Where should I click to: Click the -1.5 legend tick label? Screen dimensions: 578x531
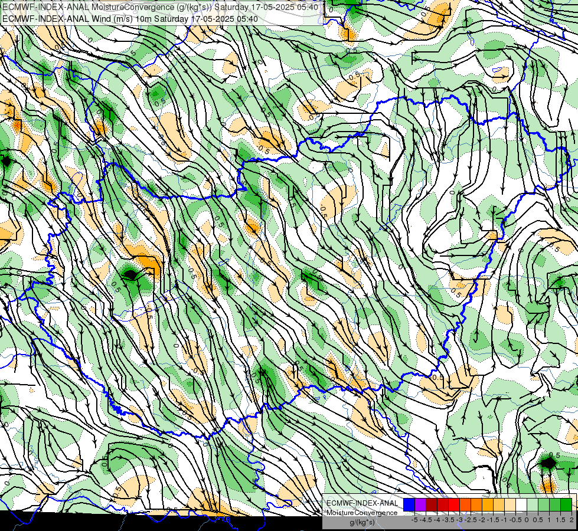(493, 520)
